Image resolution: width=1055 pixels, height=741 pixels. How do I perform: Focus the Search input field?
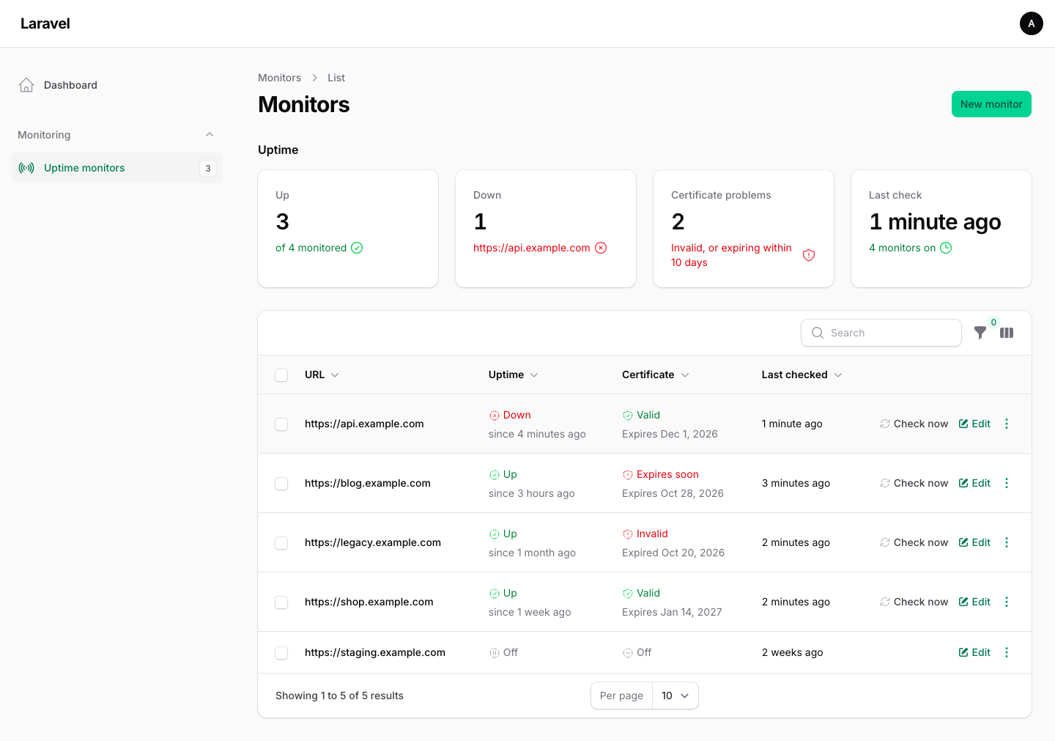click(881, 333)
